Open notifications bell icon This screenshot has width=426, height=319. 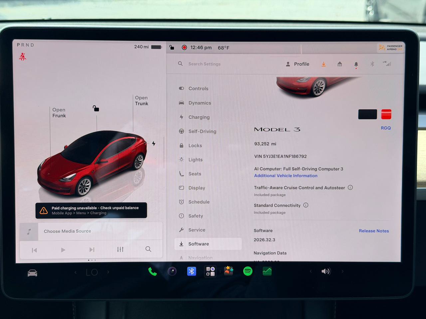click(x=356, y=64)
